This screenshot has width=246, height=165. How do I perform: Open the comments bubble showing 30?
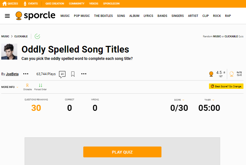62,74
